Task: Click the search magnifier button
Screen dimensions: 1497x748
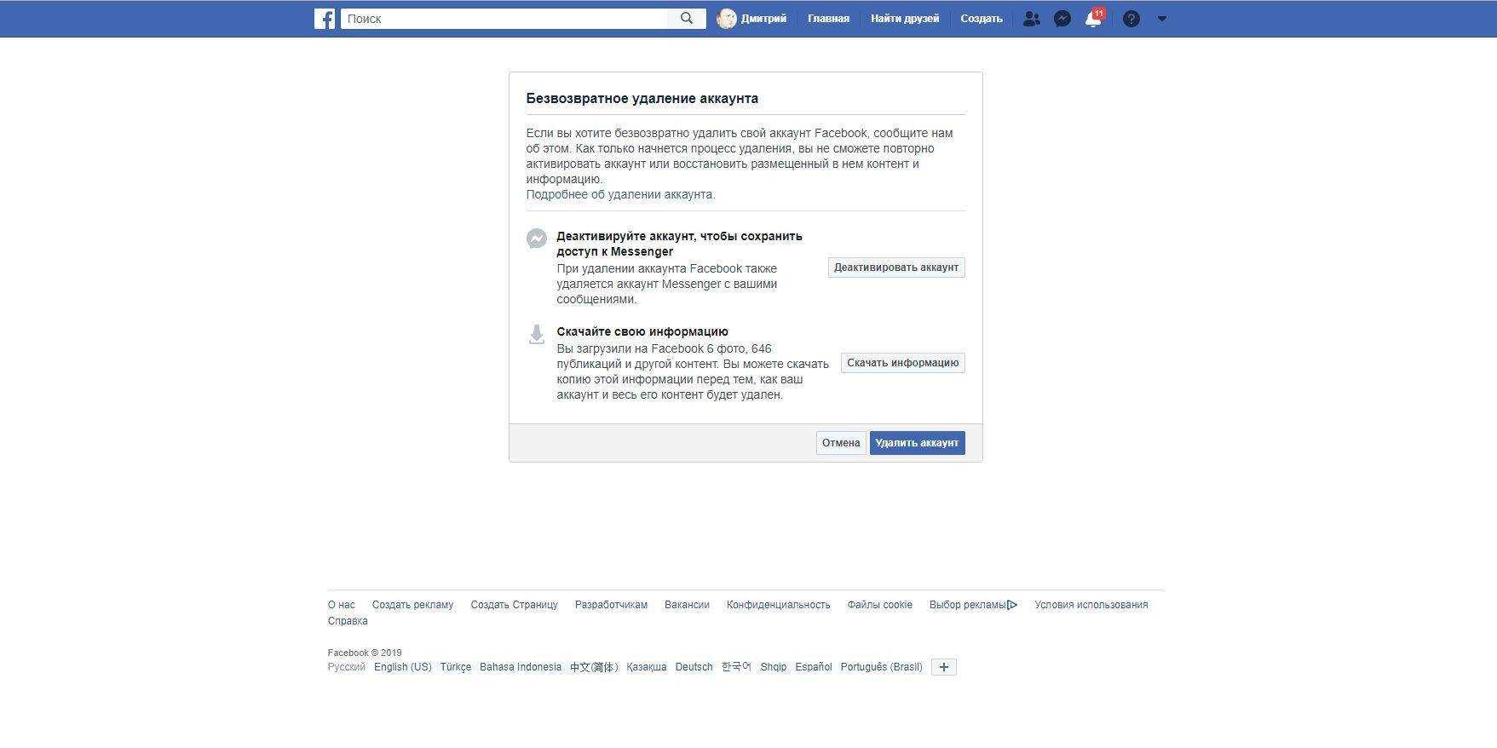Action: point(687,19)
